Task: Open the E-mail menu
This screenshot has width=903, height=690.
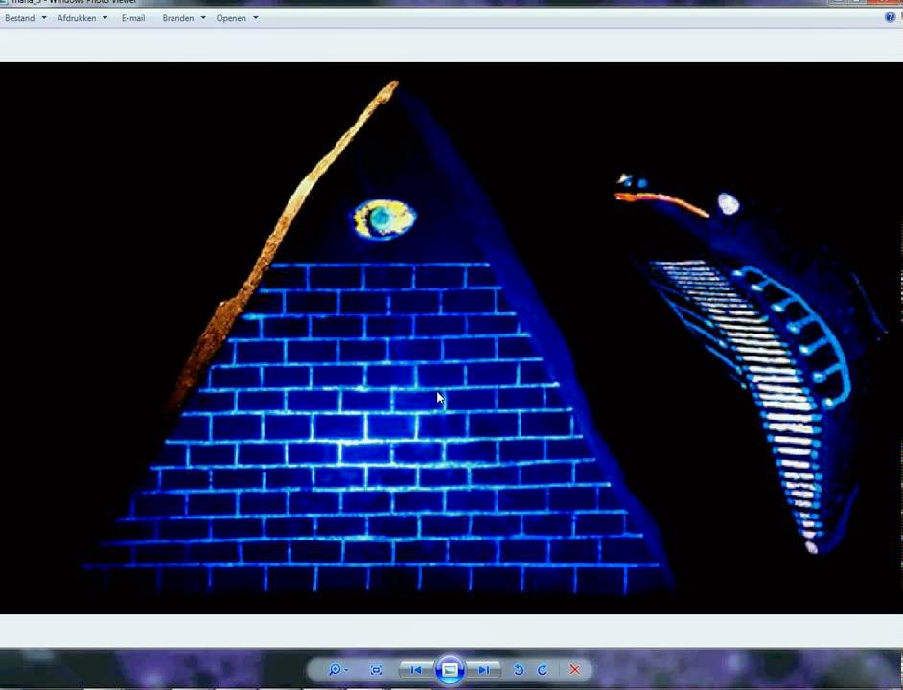Action: pyautogui.click(x=133, y=18)
